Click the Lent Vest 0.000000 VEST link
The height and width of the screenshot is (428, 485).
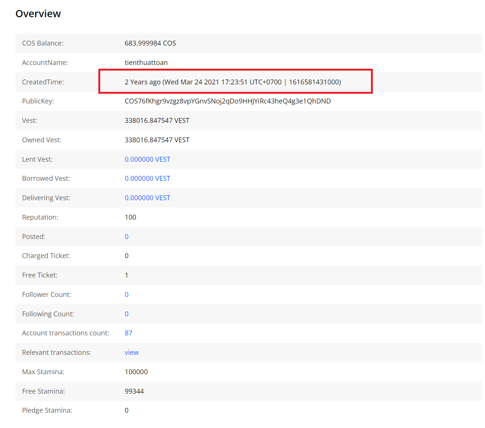point(147,159)
